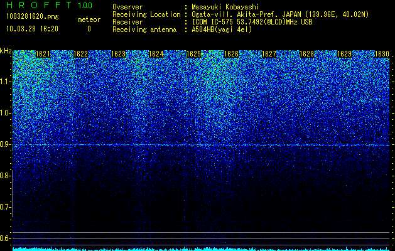Click the 1629 time marker
Screen dimensions: 395x251
coord(345,54)
